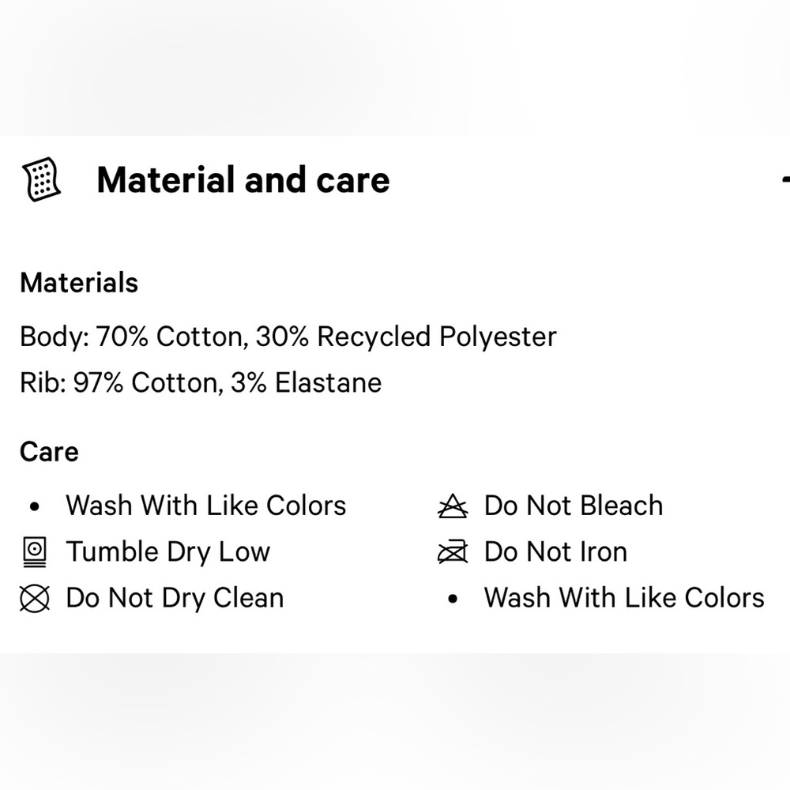The image size is (790, 790).
Task: Click the bullet beneath the Do Not Iron symbol
Action: tap(453, 599)
